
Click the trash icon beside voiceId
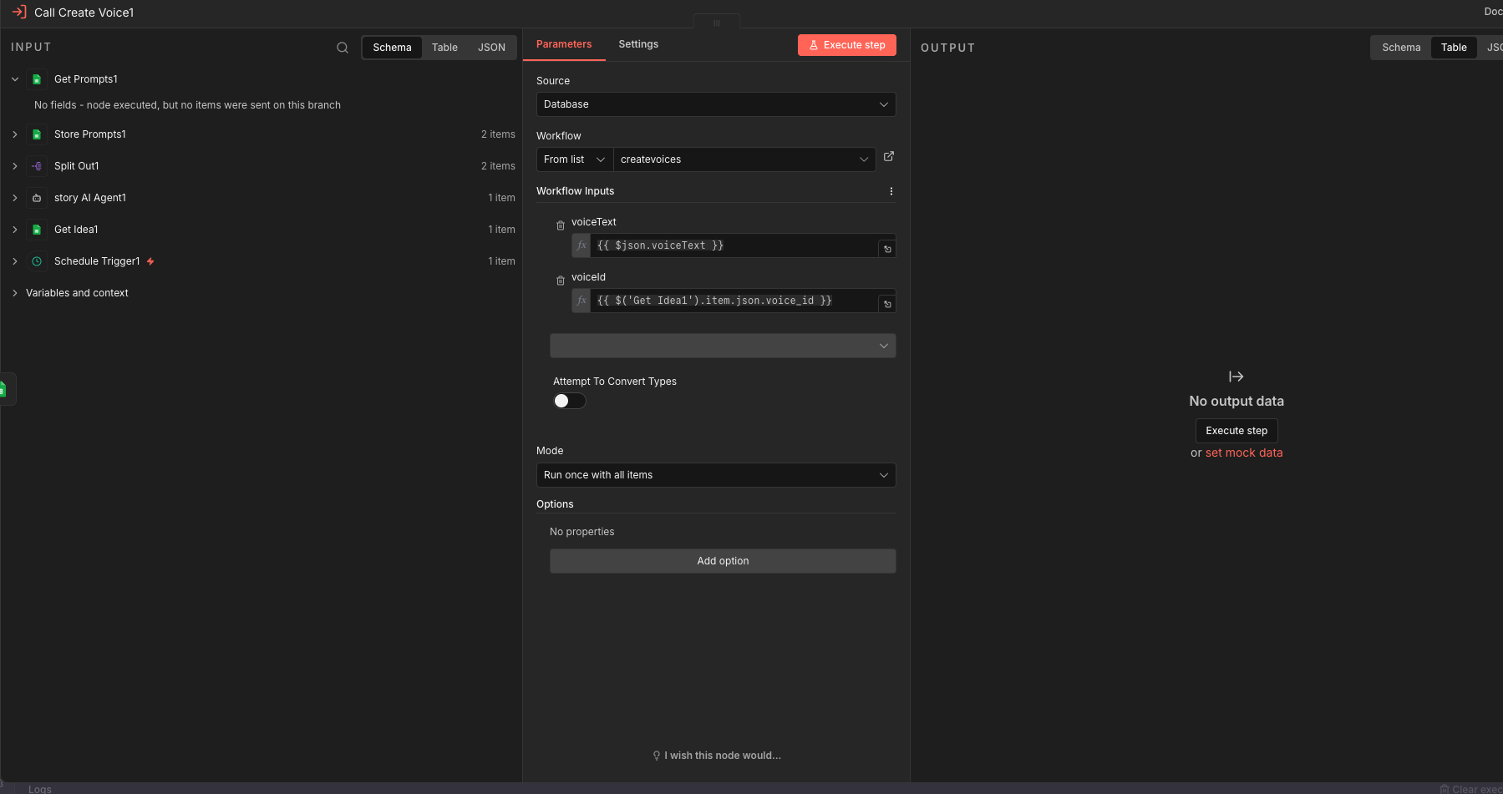click(561, 281)
